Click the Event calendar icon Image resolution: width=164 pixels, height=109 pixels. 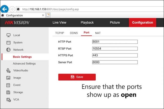(8, 85)
